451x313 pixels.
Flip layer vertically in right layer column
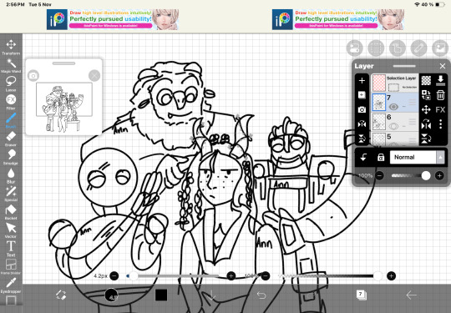[x=426, y=139]
